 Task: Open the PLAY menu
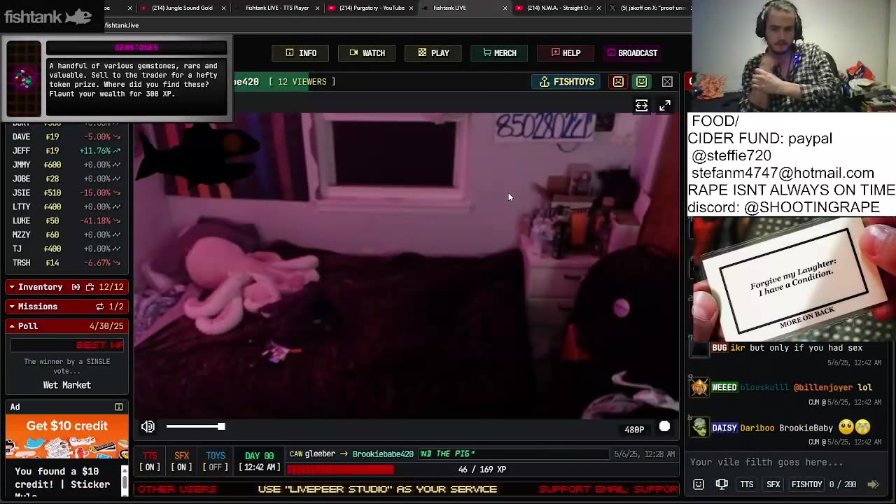[x=433, y=53]
